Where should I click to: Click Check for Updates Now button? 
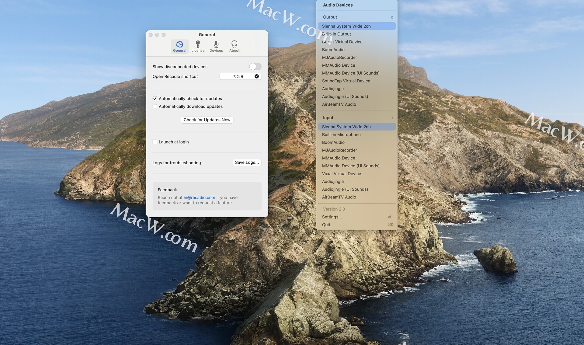(207, 120)
